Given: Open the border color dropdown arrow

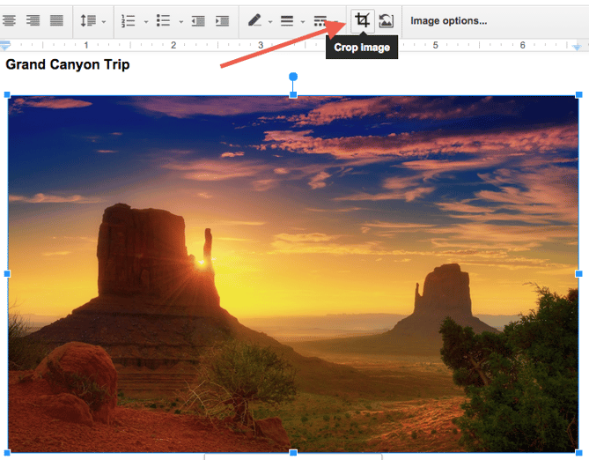Looking at the screenshot, I should tap(269, 21).
